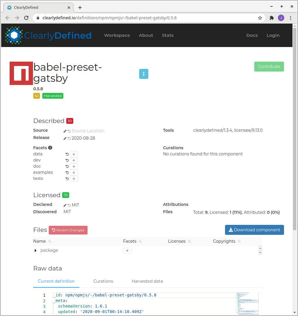The width and height of the screenshot is (298, 316).
Task: Switch to raw data Curations tab
Action: click(103, 281)
